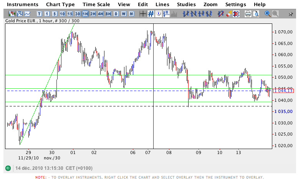This screenshot has height=179, width=298.
Task: Expand the Zoom menu
Action: coord(210,4)
